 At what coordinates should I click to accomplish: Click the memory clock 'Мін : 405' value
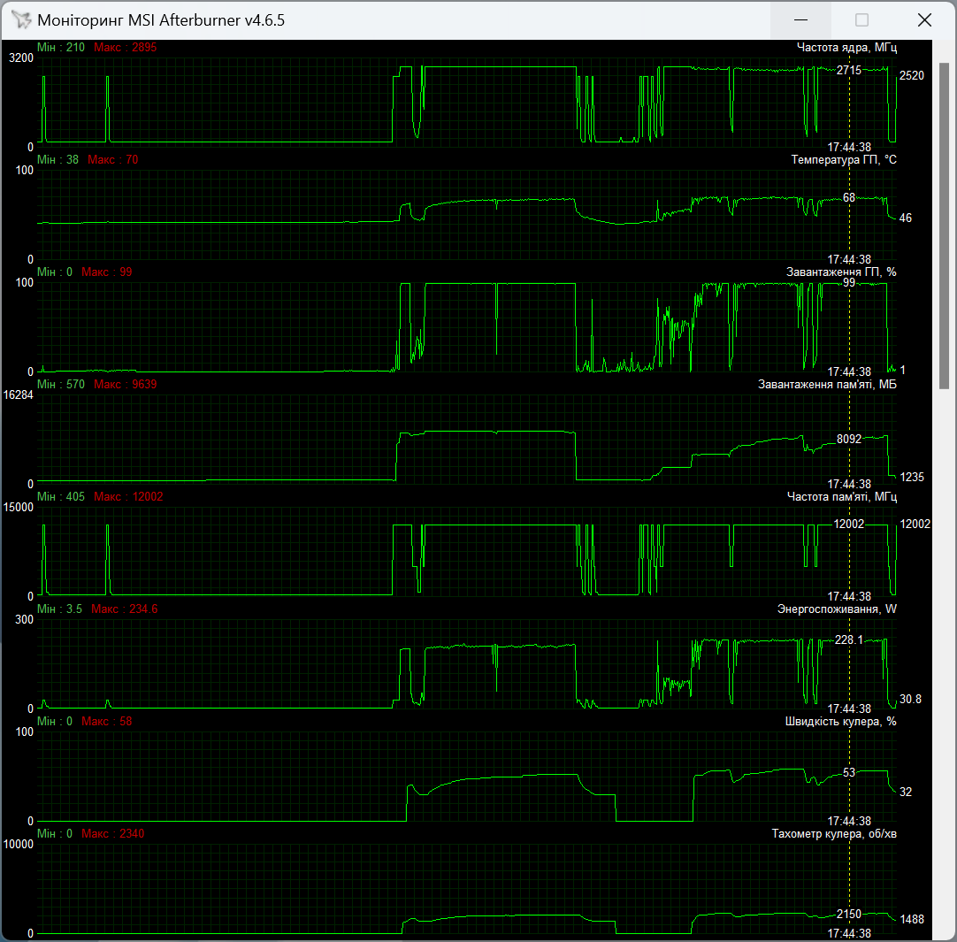coord(60,497)
